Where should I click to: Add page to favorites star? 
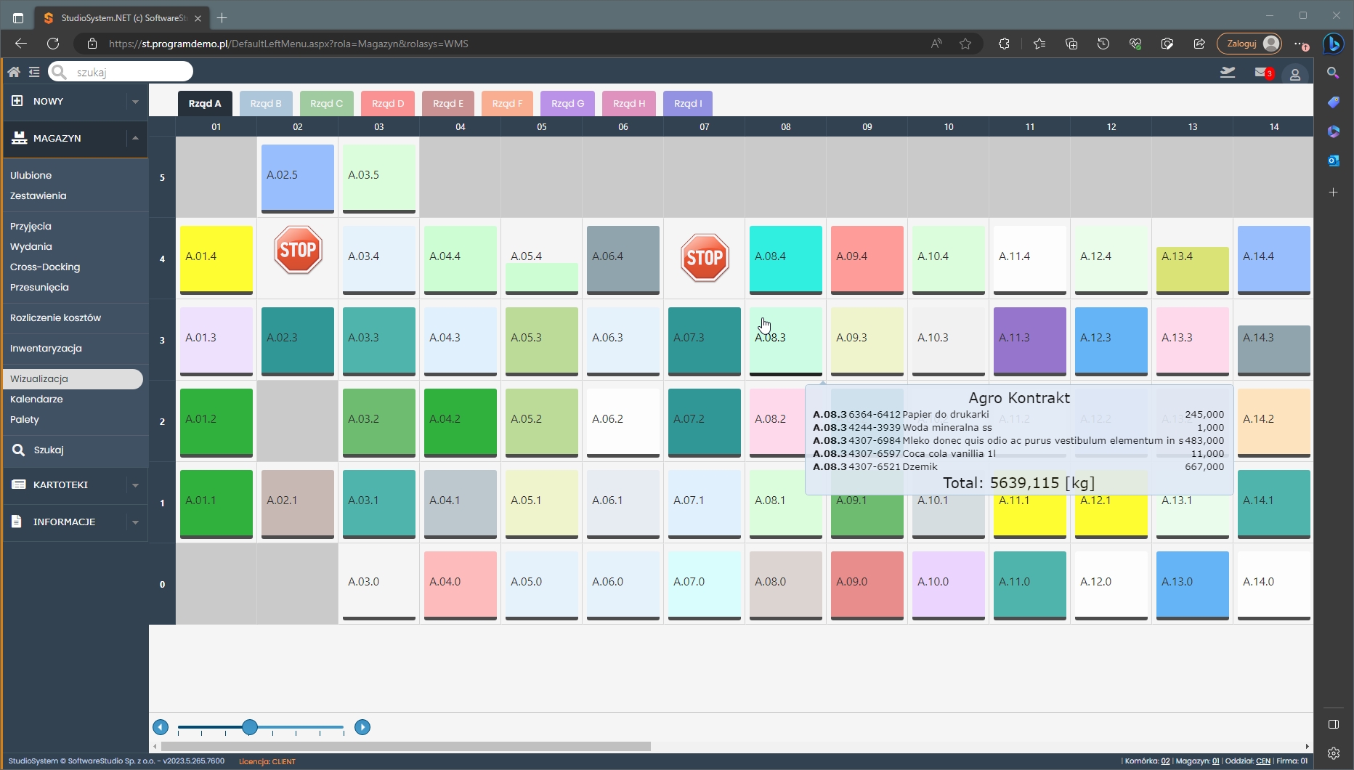965,44
